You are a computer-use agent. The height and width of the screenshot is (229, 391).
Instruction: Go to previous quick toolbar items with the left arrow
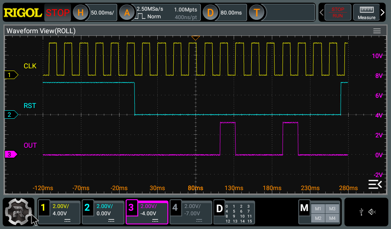click(x=322, y=13)
